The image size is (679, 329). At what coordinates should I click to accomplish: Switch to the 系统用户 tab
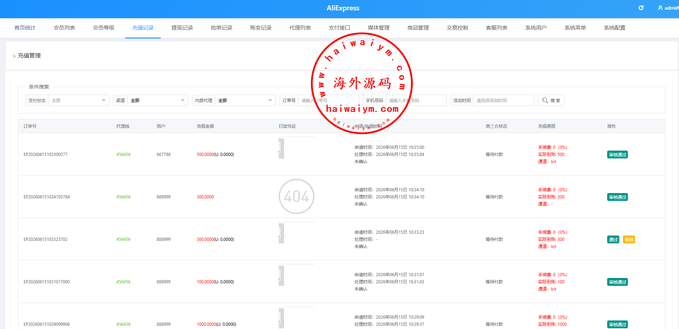536,28
